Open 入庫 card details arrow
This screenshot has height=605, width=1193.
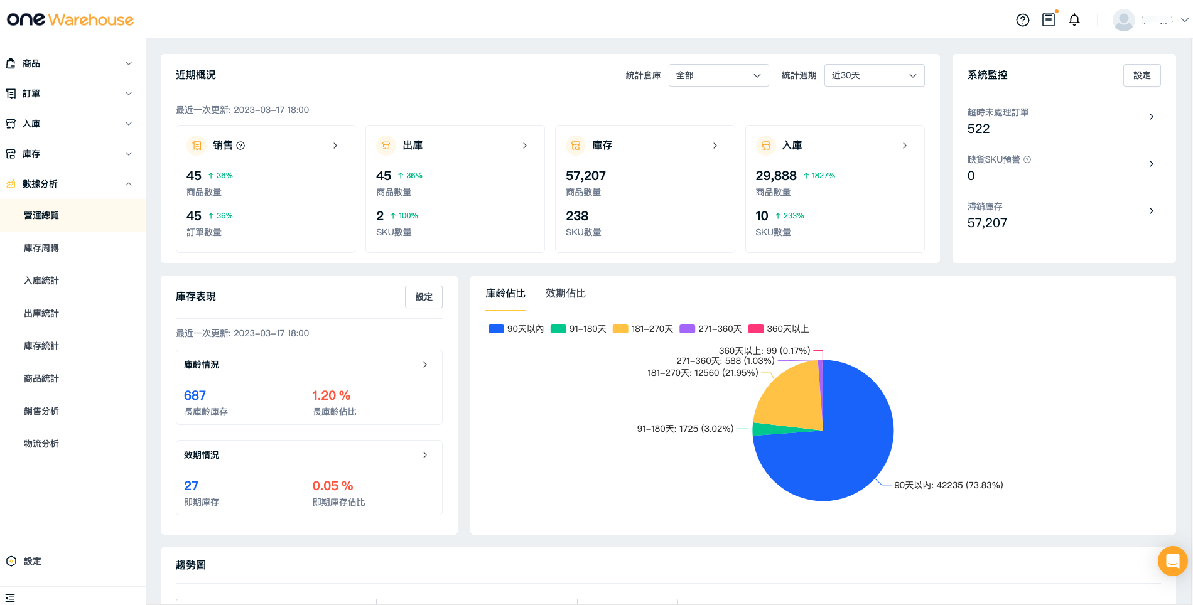[905, 146]
